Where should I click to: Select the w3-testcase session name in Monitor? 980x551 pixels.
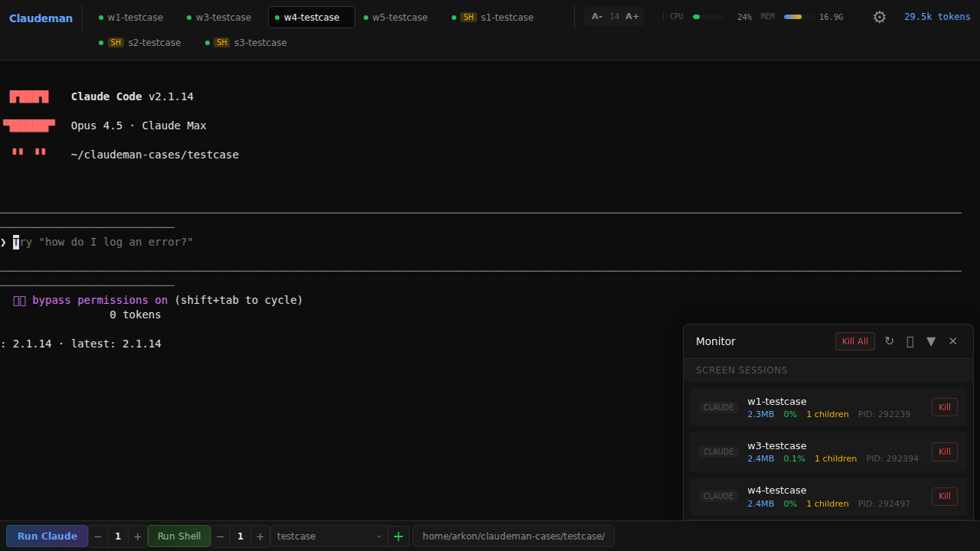point(777,446)
